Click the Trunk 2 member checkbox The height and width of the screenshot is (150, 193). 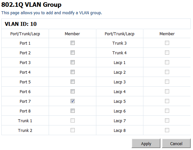tap(72, 130)
